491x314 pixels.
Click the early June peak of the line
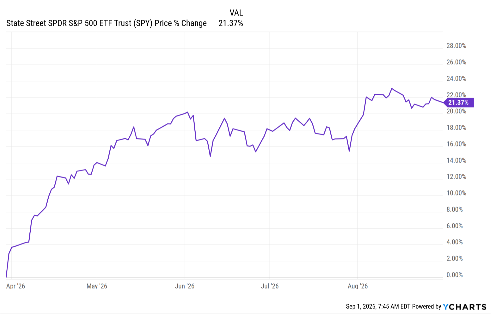pyautogui.click(x=187, y=112)
